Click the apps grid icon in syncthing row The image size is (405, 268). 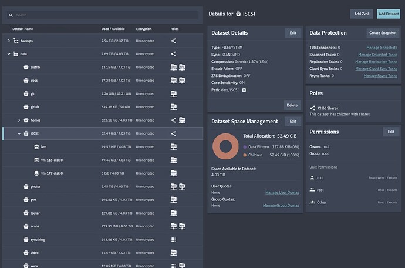coord(174,240)
